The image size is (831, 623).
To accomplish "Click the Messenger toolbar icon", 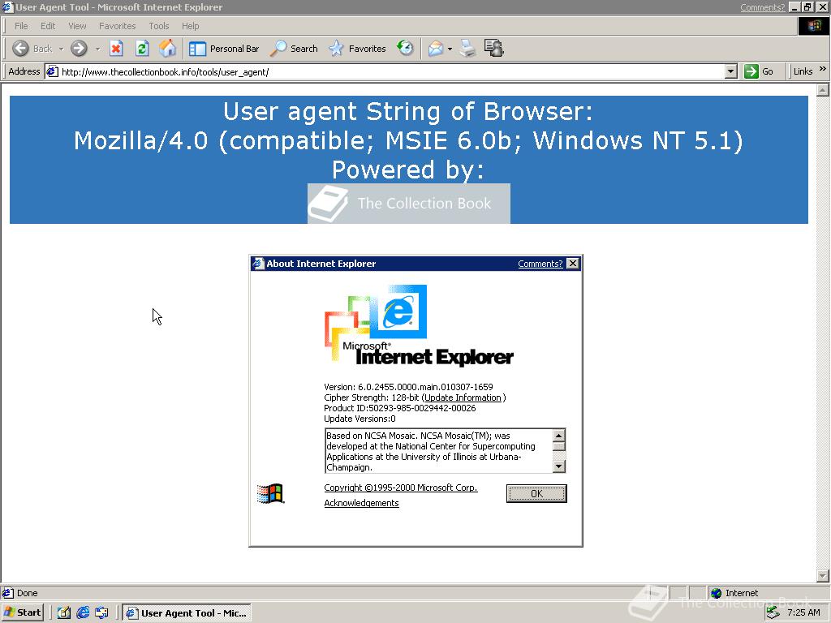I will point(494,48).
